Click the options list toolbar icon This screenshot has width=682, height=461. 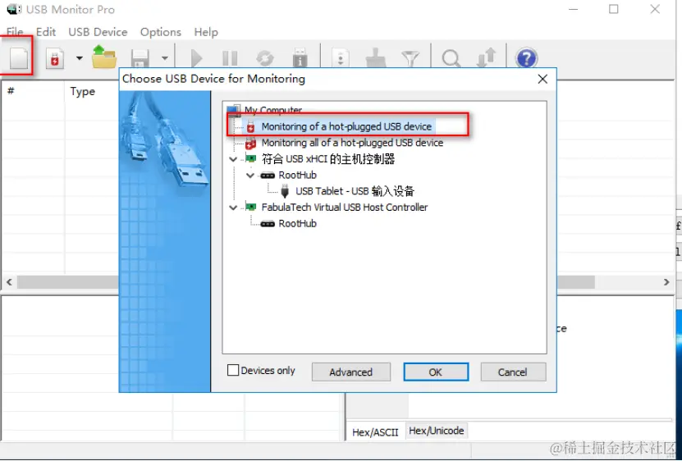pyautogui.click(x=341, y=58)
